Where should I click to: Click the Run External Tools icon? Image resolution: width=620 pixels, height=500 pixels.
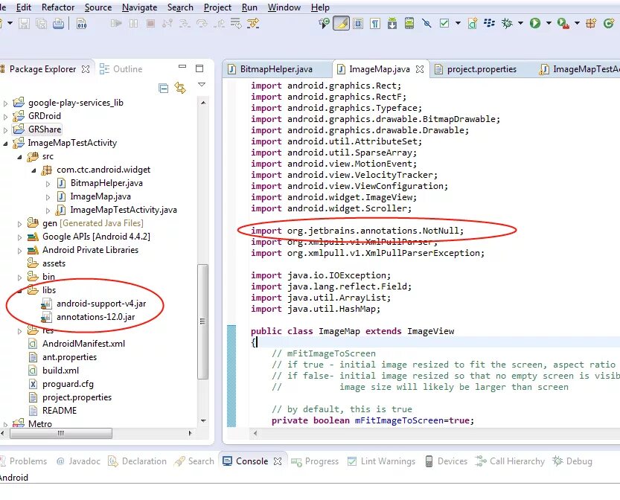click(x=563, y=23)
